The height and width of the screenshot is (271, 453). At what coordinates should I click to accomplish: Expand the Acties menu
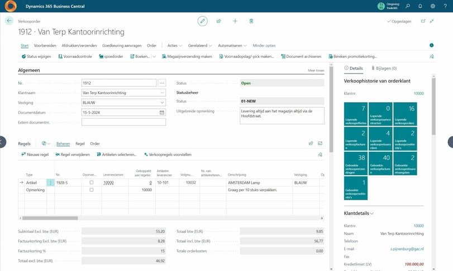[x=175, y=46]
